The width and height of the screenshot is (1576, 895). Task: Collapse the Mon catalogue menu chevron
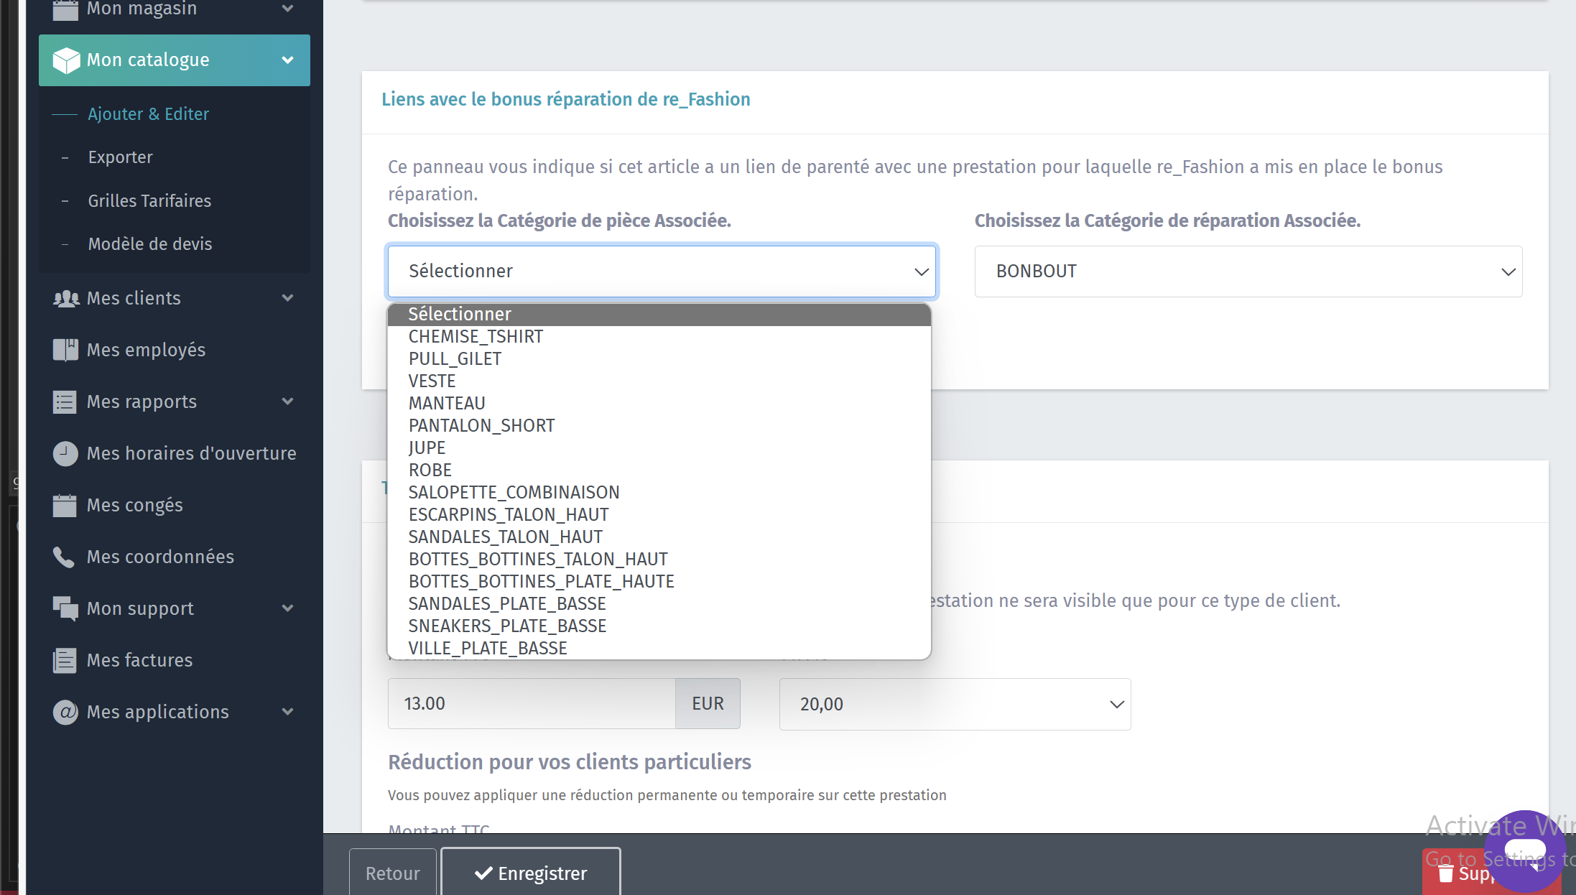click(x=287, y=60)
